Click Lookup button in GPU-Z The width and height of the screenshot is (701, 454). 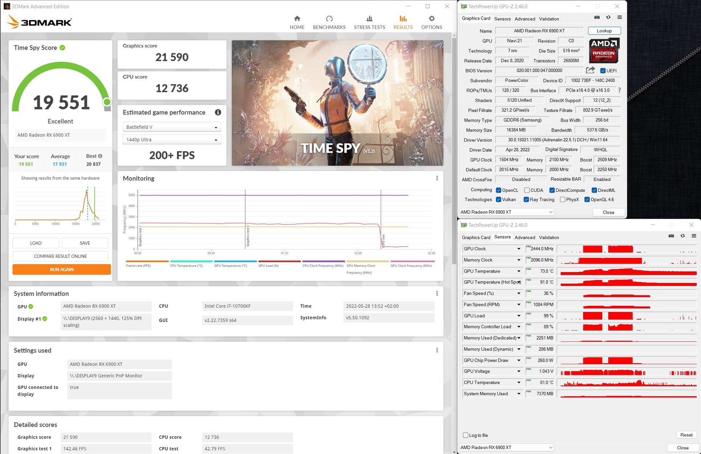click(x=604, y=31)
